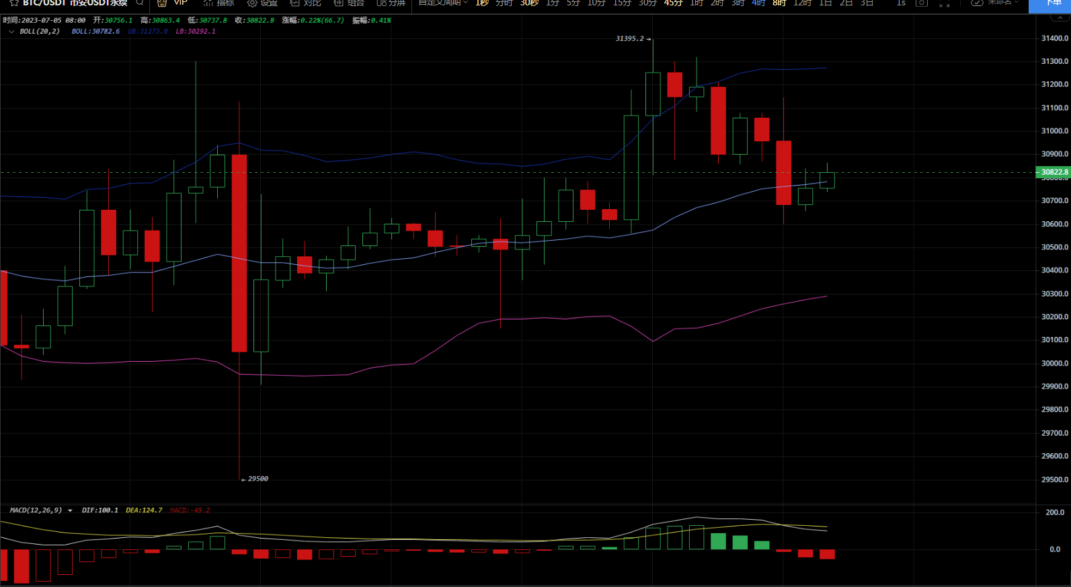Click the 开:30756.1 open price
The width and height of the screenshot is (1071, 587).
click(x=113, y=20)
